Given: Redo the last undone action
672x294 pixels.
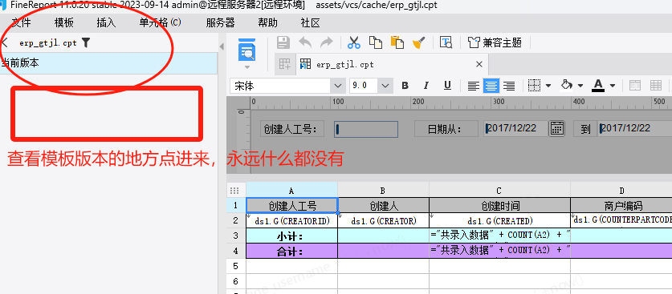Looking at the screenshot, I should coord(327,42).
